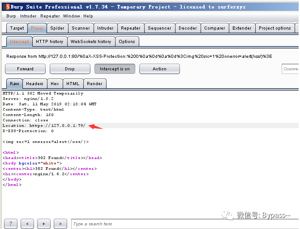Drop the intercepted response

70,69
